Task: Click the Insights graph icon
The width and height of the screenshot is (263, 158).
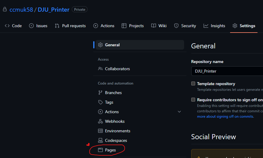Action: pyautogui.click(x=206, y=26)
